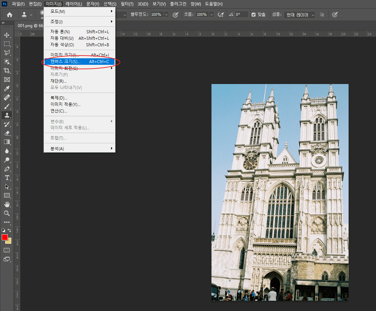Toggle pressure for size icon
The height and width of the screenshot is (311, 376).
pos(335,15)
